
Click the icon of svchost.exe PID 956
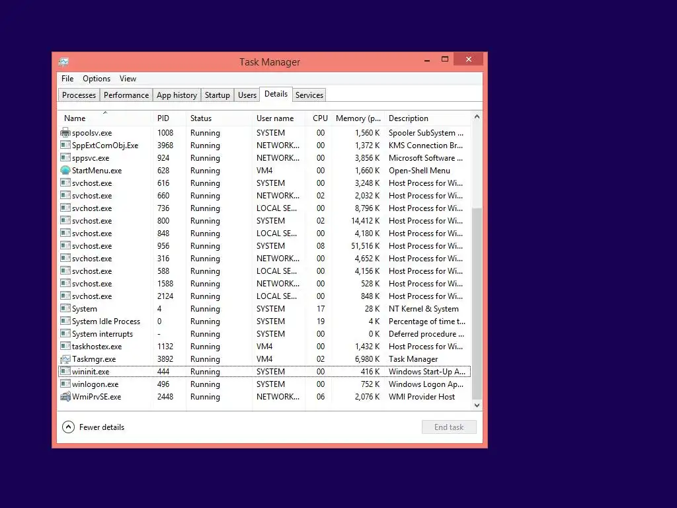(x=65, y=245)
